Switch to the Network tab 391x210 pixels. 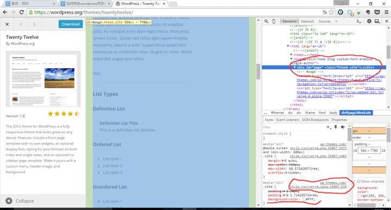(x=307, y=21)
